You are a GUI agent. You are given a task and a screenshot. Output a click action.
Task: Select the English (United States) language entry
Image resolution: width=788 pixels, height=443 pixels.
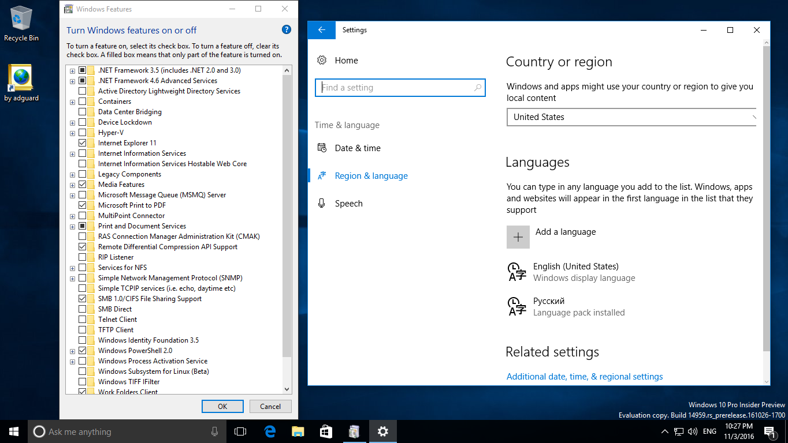[631, 272]
